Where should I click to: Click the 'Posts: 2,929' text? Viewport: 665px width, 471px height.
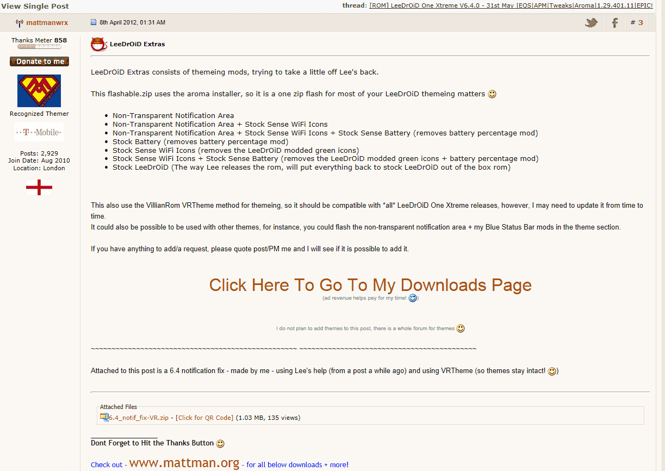pos(39,153)
